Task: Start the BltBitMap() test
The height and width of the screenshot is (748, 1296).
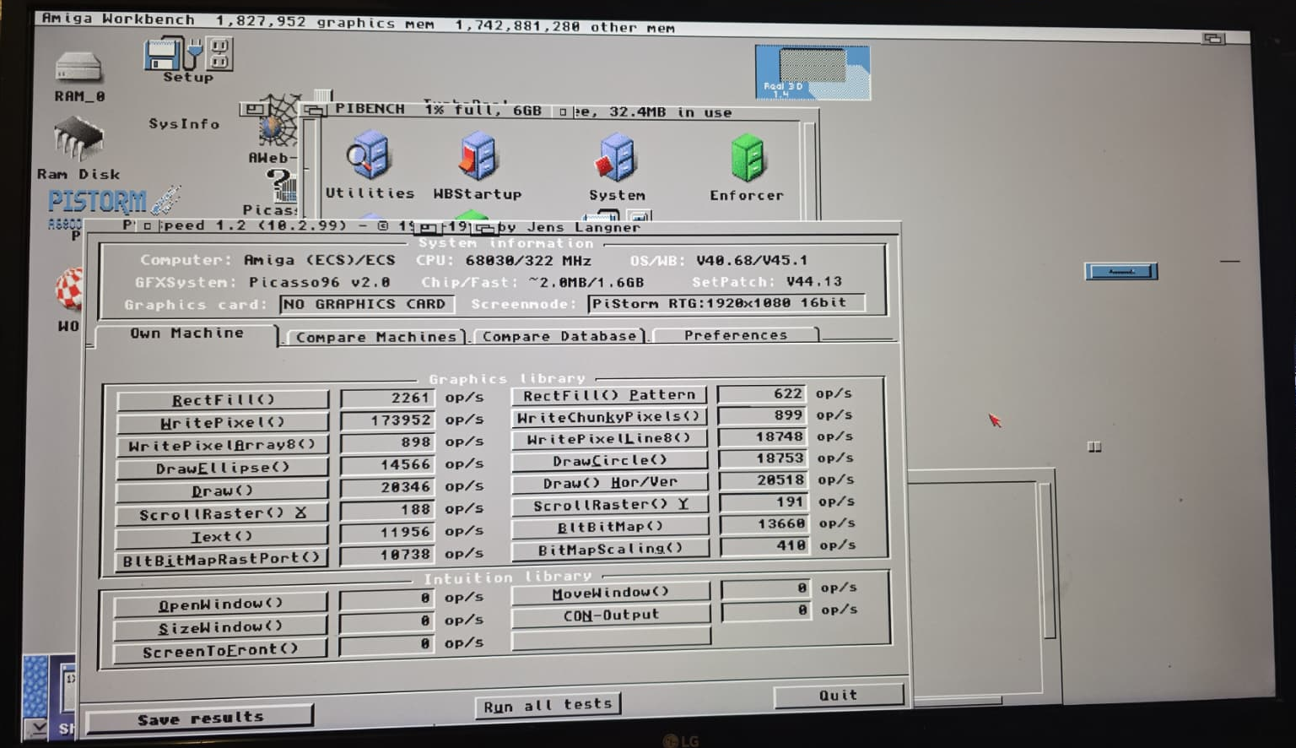Action: (x=610, y=527)
